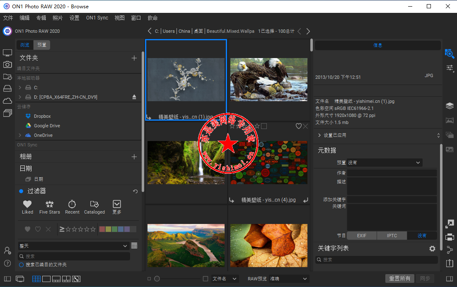
Task: Open the 文件名 sort dropdown
Action: coord(224,279)
